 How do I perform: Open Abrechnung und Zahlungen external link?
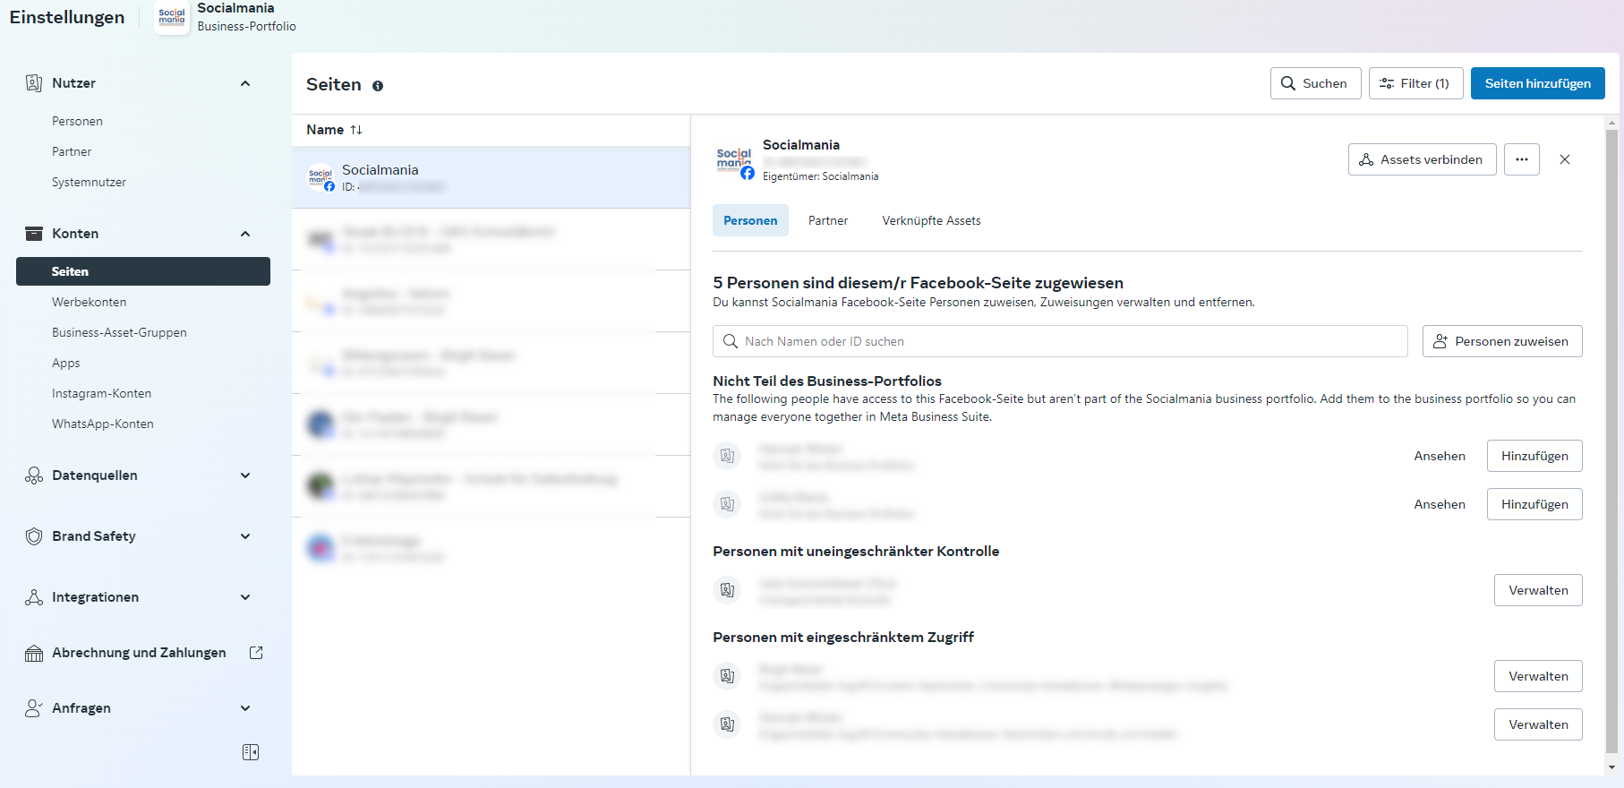click(256, 653)
